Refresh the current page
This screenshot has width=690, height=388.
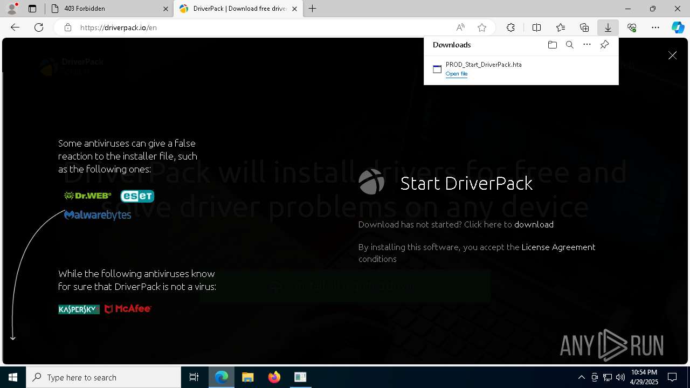pos(39,27)
